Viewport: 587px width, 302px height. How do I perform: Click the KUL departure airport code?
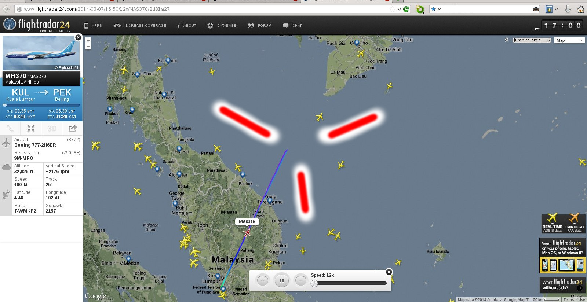(x=21, y=92)
